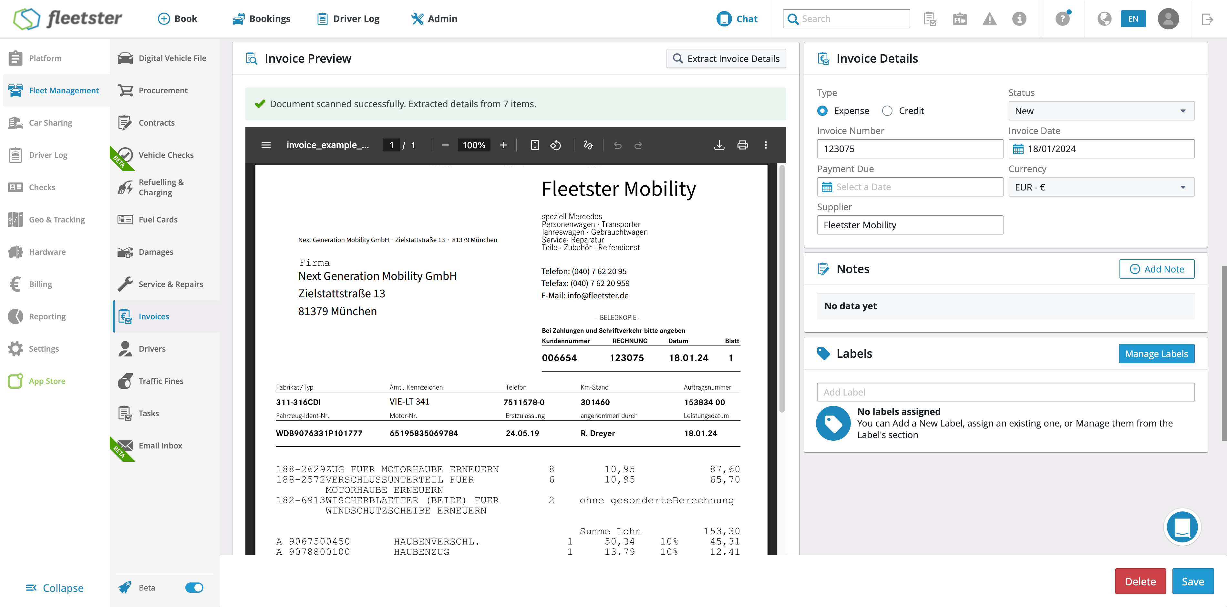Click Extract Invoice Details button

point(726,59)
